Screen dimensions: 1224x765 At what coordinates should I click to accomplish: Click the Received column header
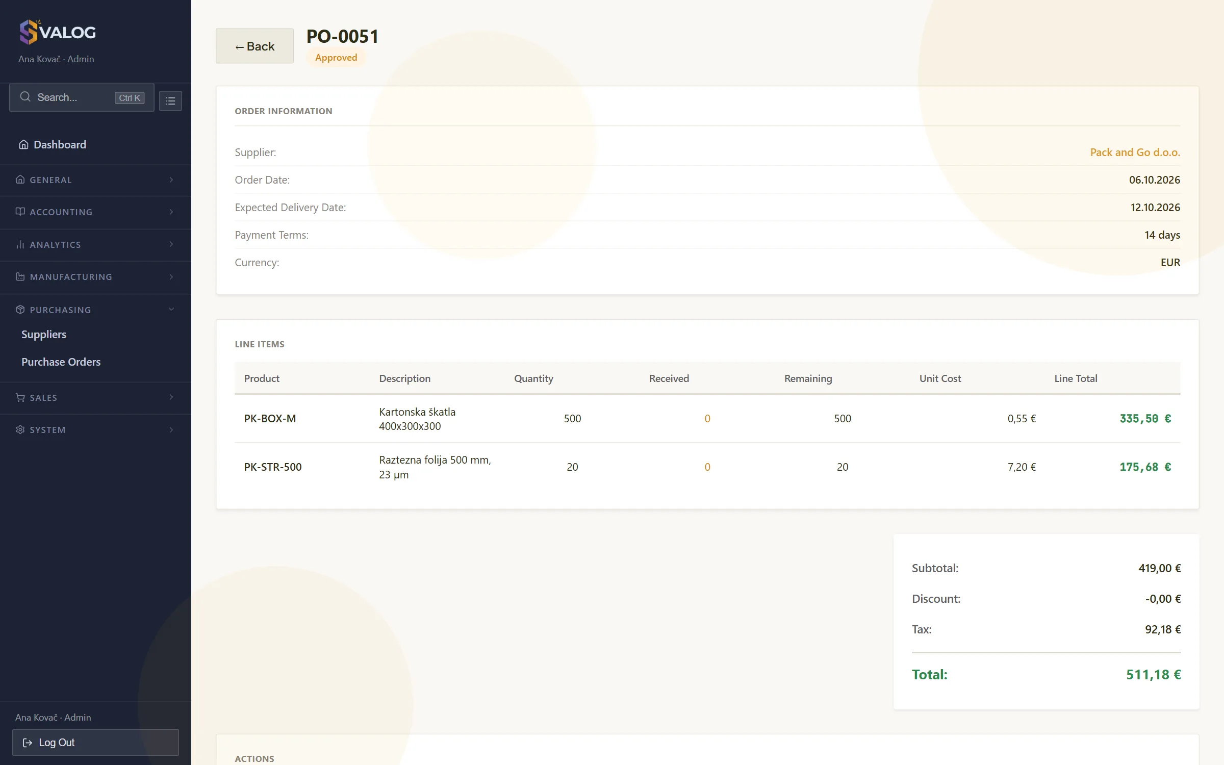669,378
